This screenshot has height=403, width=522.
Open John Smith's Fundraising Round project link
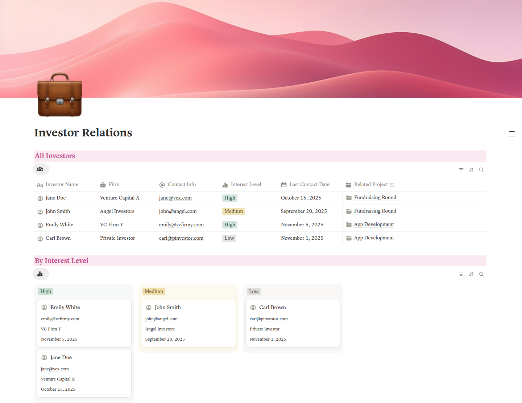coord(375,211)
